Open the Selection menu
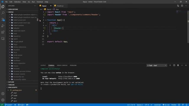 [17, 2]
